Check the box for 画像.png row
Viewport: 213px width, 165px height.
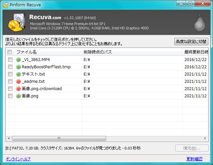[x=10, y=96]
